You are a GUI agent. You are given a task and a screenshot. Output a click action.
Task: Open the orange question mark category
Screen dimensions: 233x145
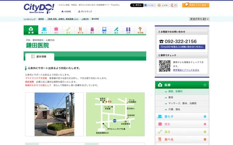(x=140, y=30)
